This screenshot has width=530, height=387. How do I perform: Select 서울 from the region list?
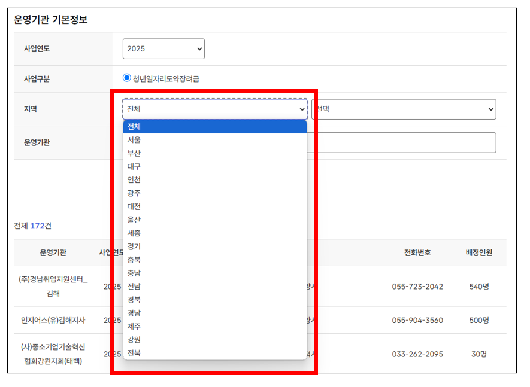coord(135,140)
